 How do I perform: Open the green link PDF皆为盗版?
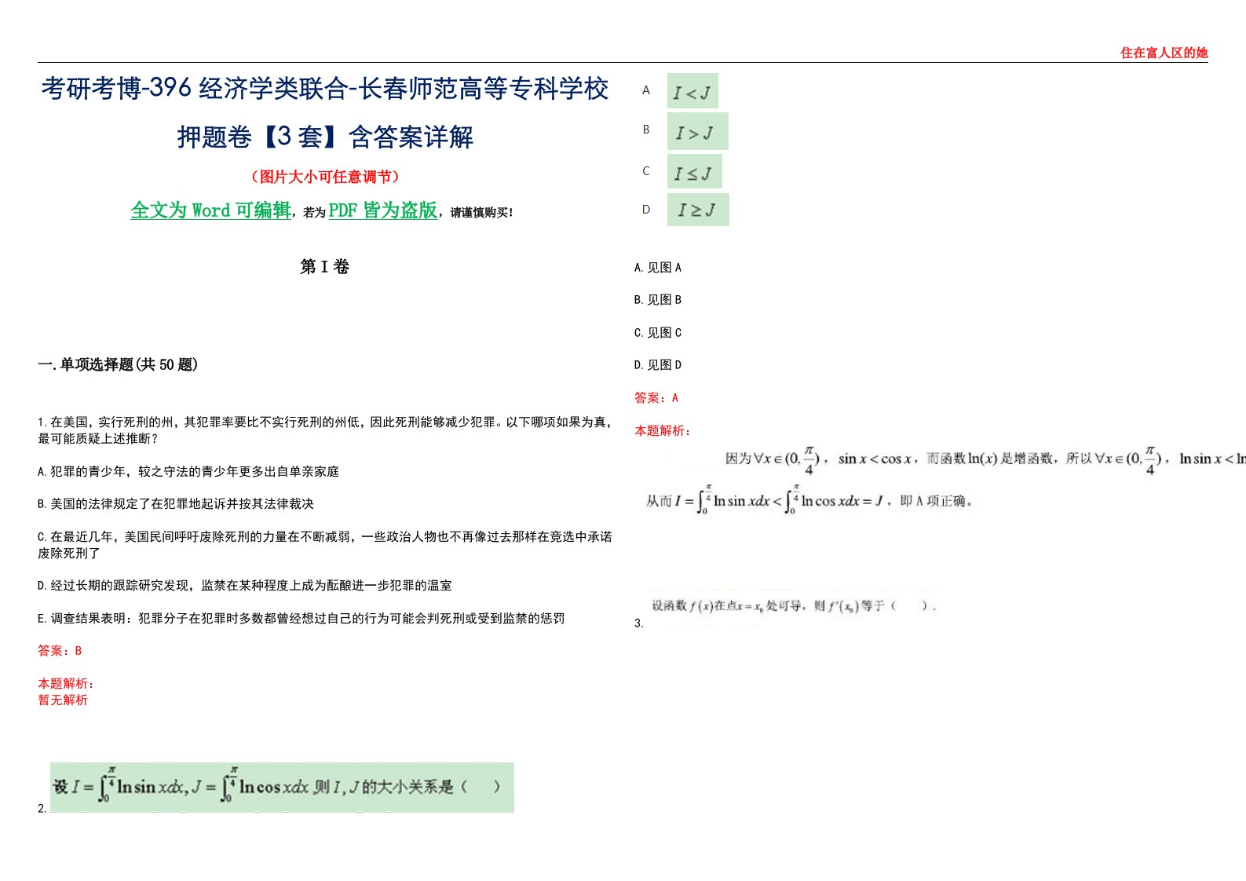coord(383,210)
